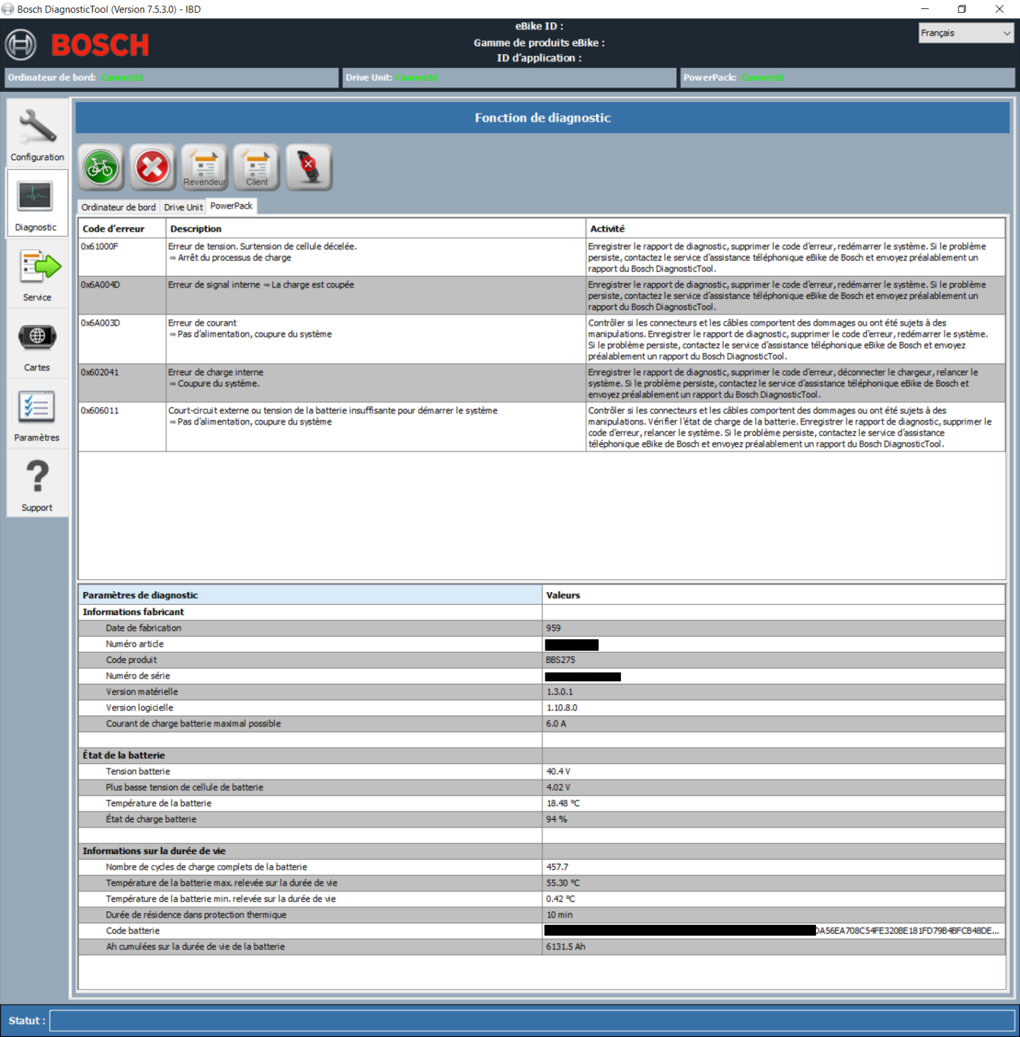Click the Bosch logo emblem
Screen dimensions: 1020x1037
tap(21, 45)
